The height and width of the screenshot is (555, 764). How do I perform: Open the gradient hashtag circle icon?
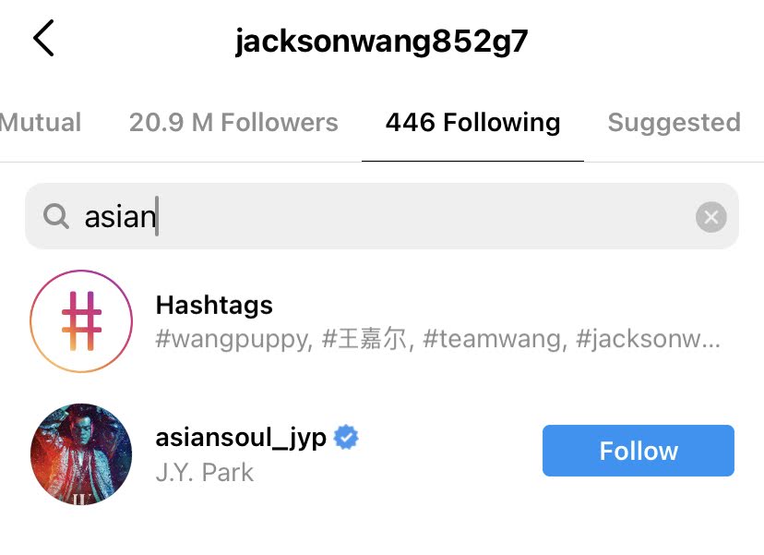click(x=81, y=321)
